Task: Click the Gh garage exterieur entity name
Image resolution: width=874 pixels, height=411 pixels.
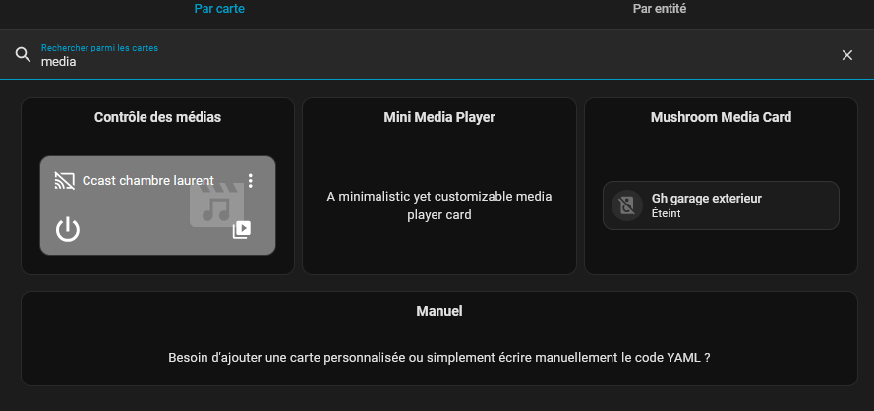Action: click(x=706, y=199)
